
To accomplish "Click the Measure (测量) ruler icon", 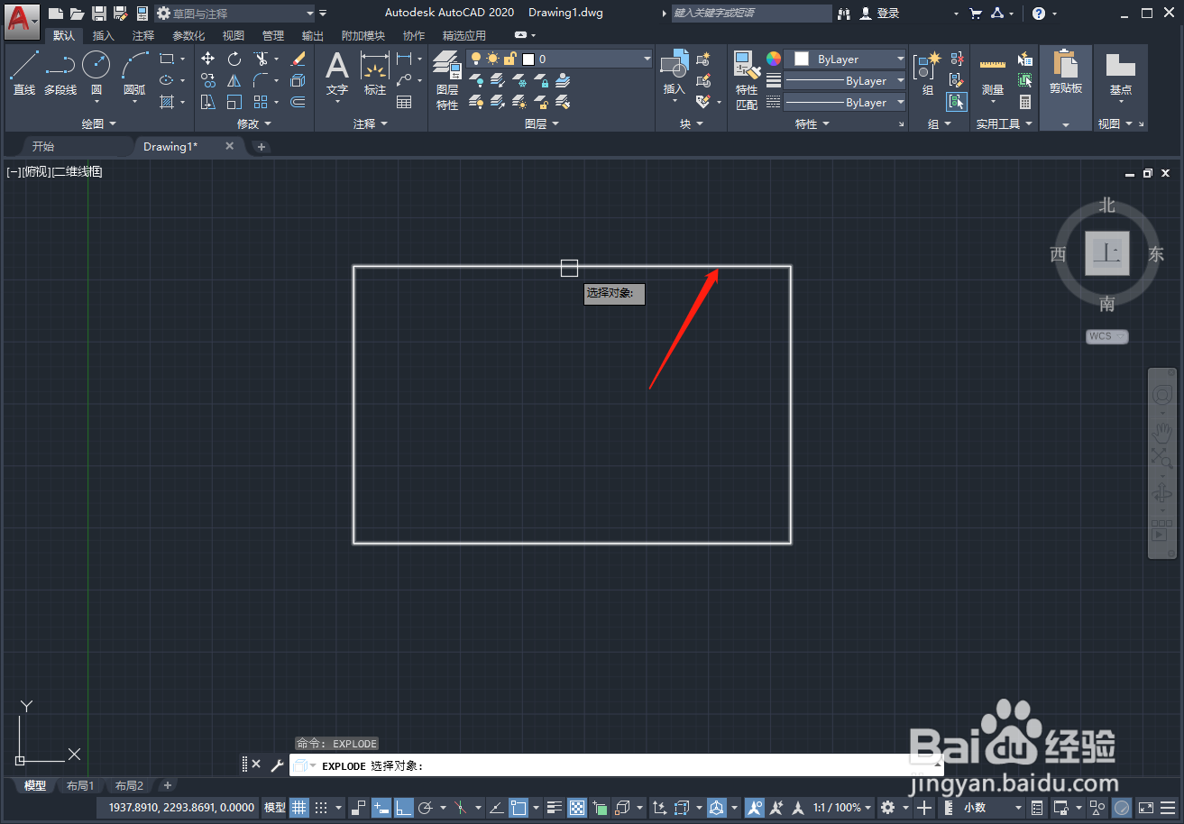I will pos(993,74).
